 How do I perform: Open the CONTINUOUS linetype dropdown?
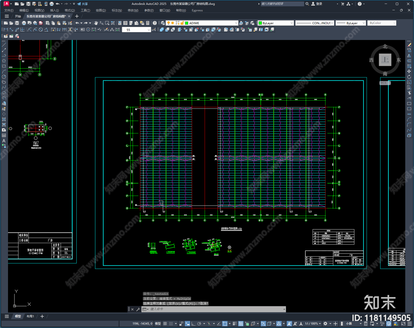332,23
